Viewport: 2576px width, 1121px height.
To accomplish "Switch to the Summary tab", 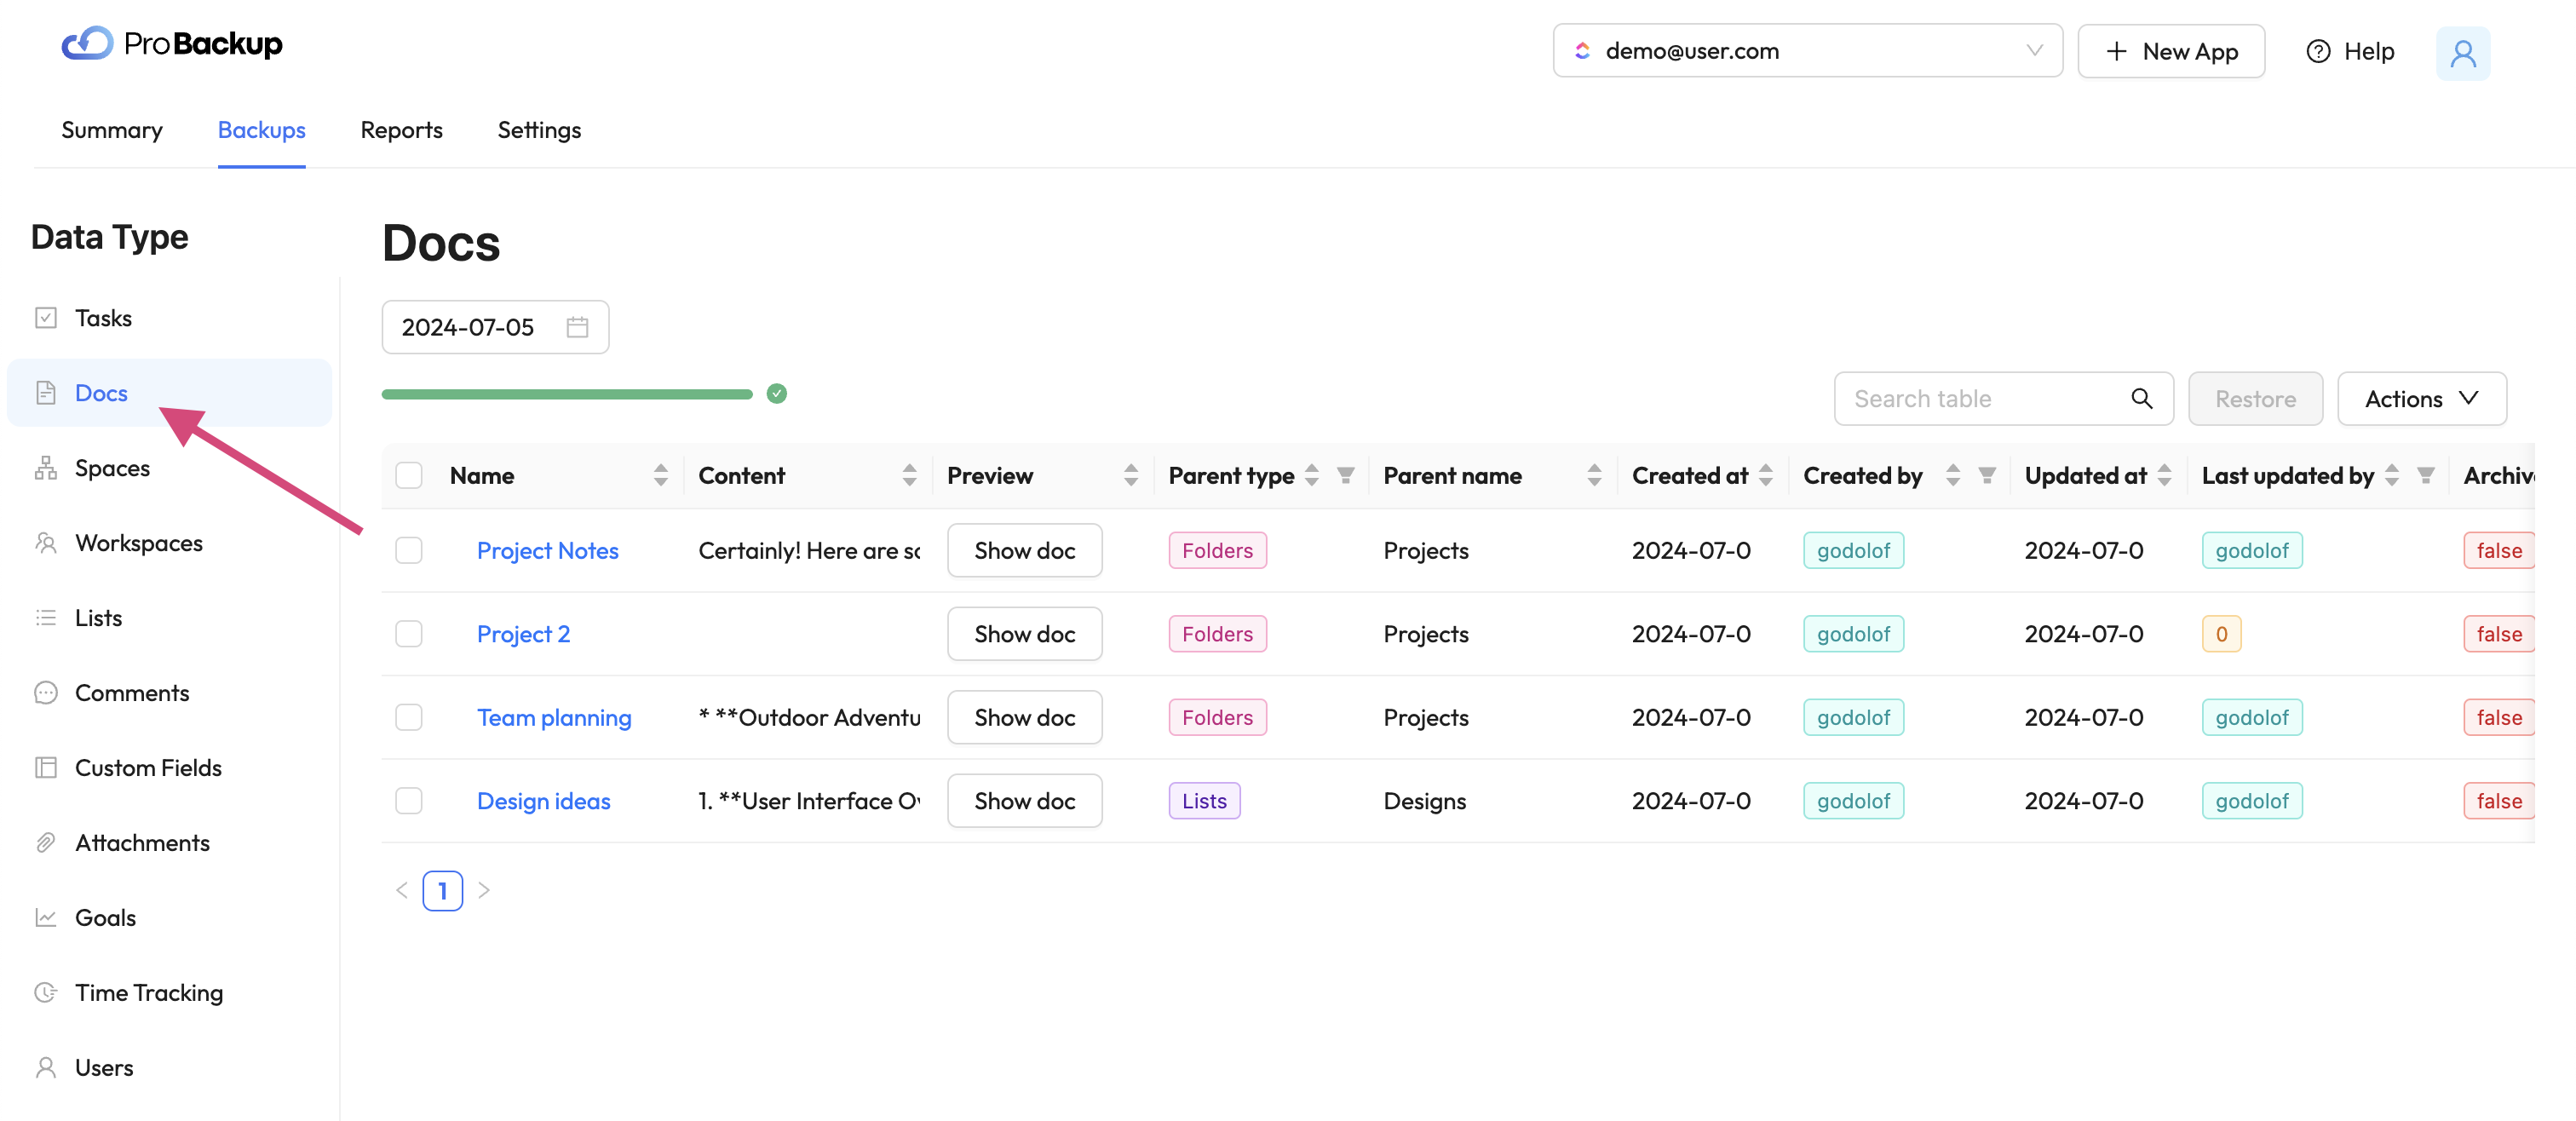I will [x=112, y=130].
